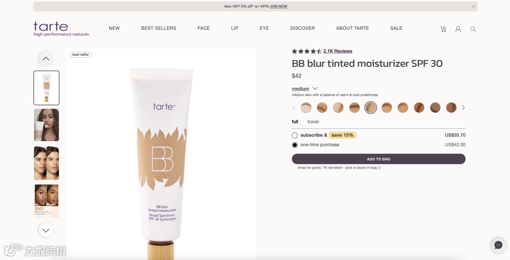Open the FACE menu
This screenshot has height=260, width=510.
point(204,28)
